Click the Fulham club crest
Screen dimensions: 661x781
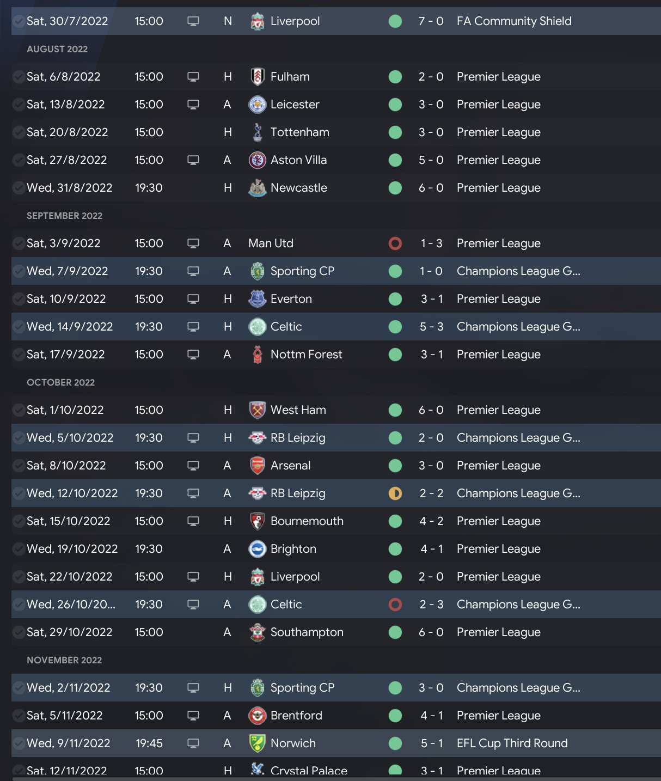click(x=258, y=77)
